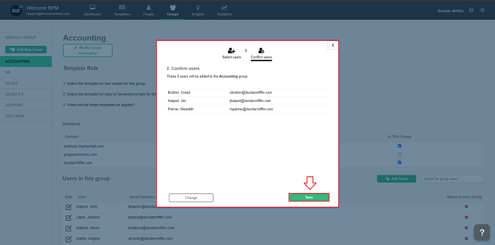
Task: Select the Halpert, Jim row
Action: coord(248,100)
